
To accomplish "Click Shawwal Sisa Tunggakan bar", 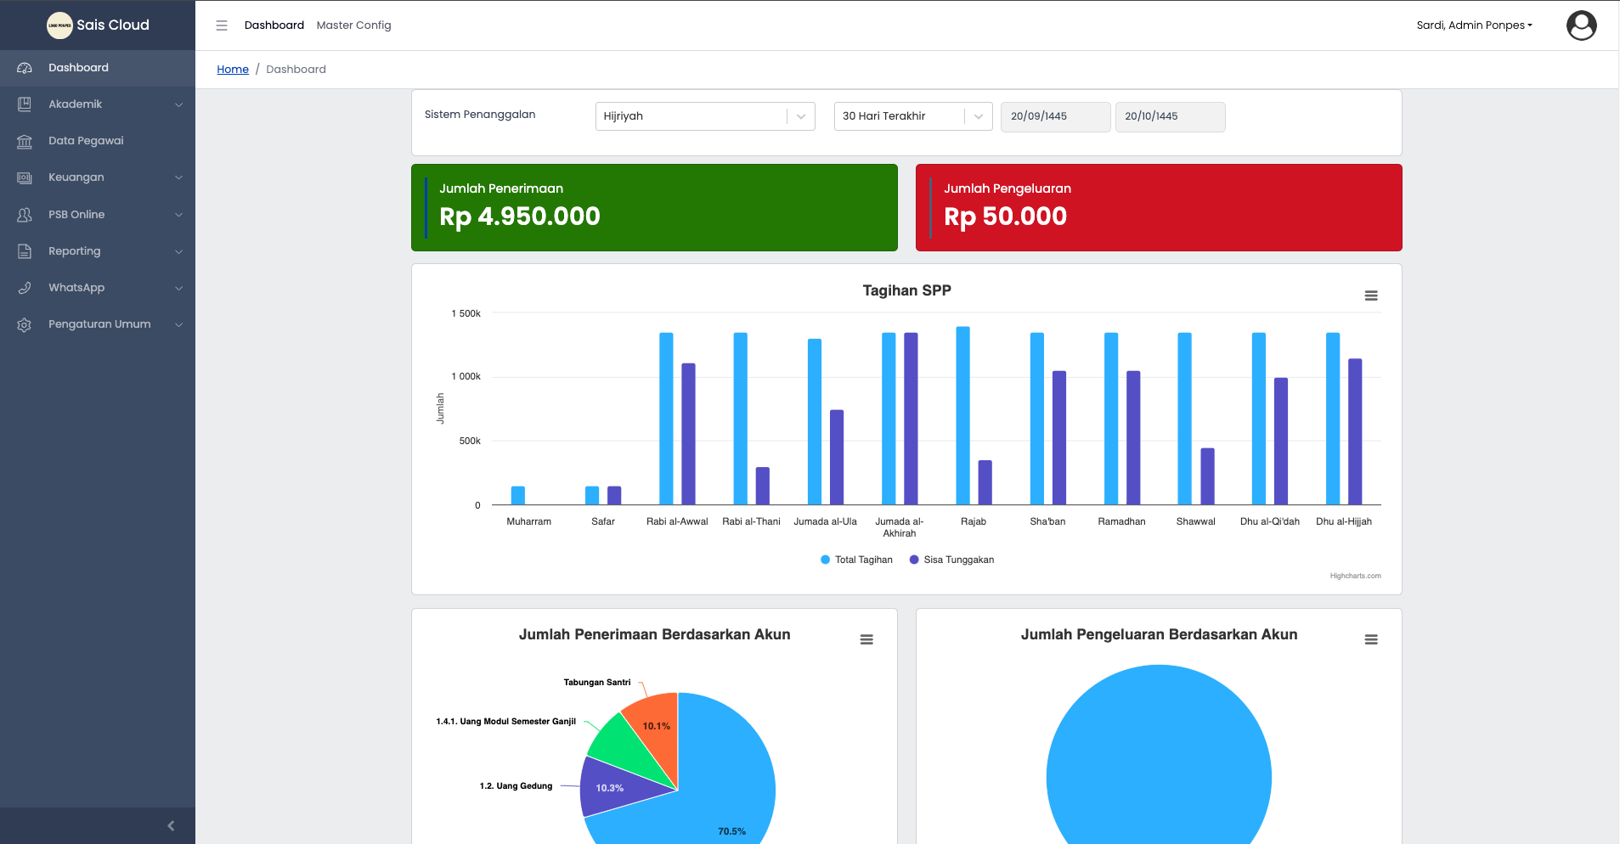I will pos(1207,476).
